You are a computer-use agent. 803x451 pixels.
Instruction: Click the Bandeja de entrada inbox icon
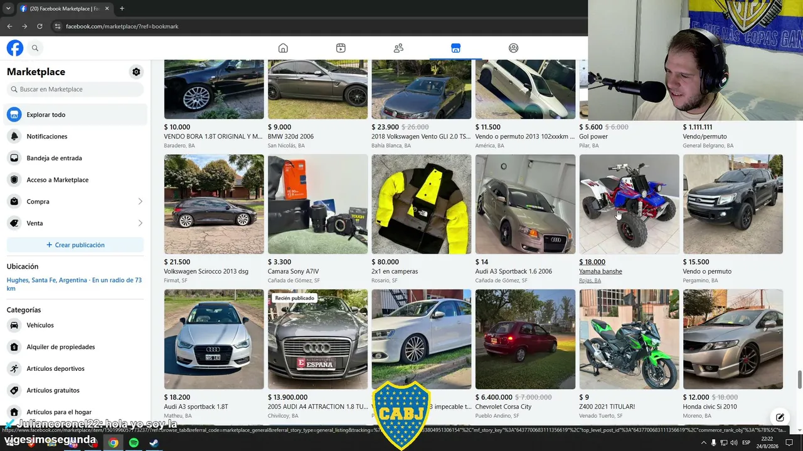coord(14,158)
